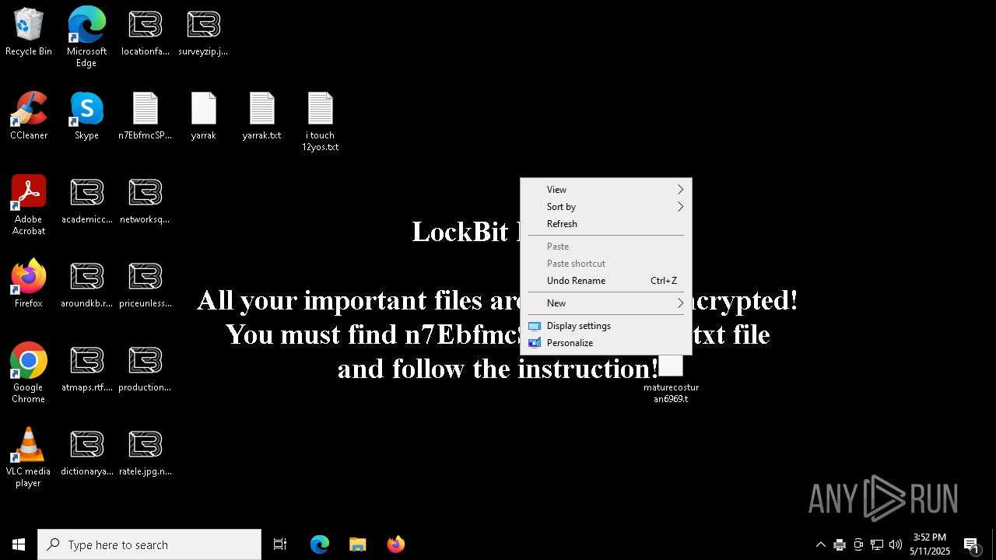Choose Refresh in the context menu
This screenshot has height=560, width=996.
pyautogui.click(x=606, y=224)
